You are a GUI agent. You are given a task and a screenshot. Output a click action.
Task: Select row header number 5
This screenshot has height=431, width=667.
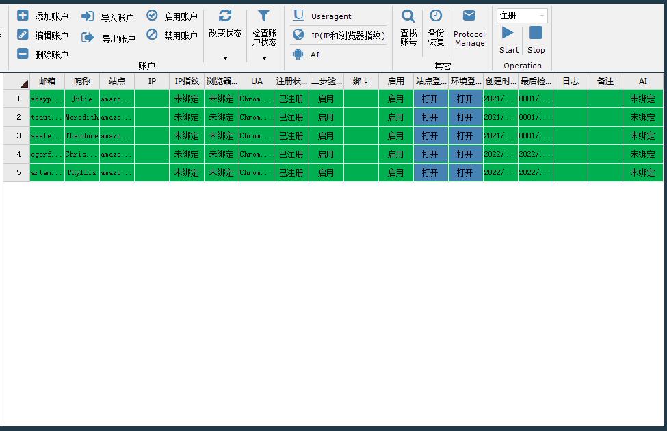point(16,172)
